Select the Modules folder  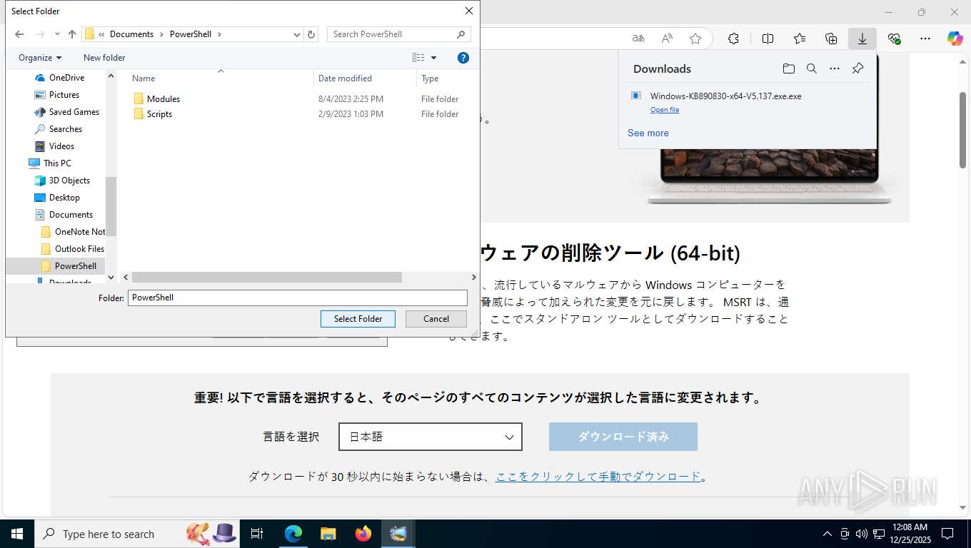(163, 99)
